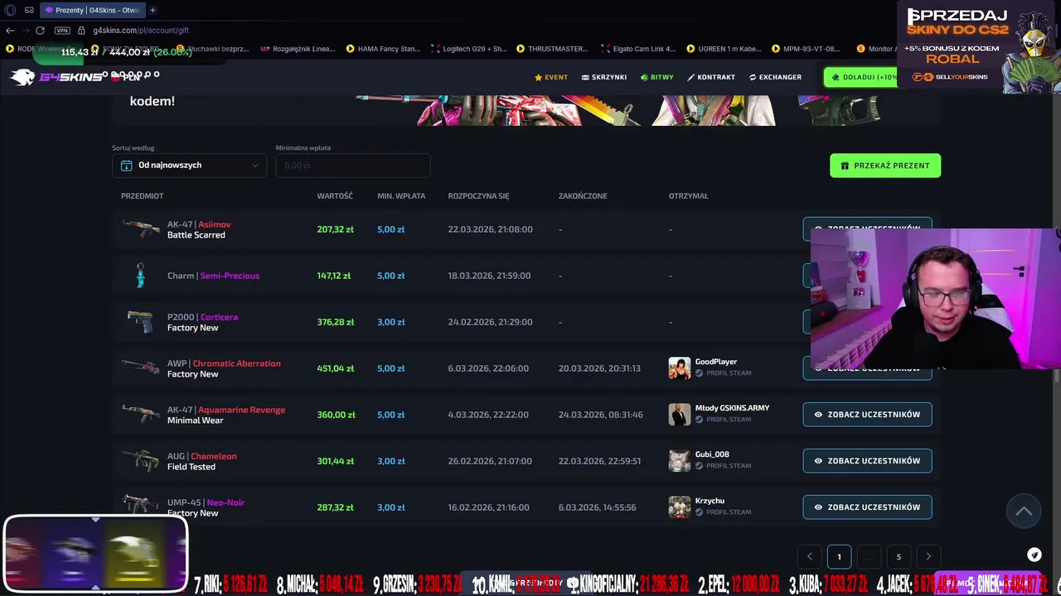Open MPM-93-VT-08... bookmark

click(806, 49)
